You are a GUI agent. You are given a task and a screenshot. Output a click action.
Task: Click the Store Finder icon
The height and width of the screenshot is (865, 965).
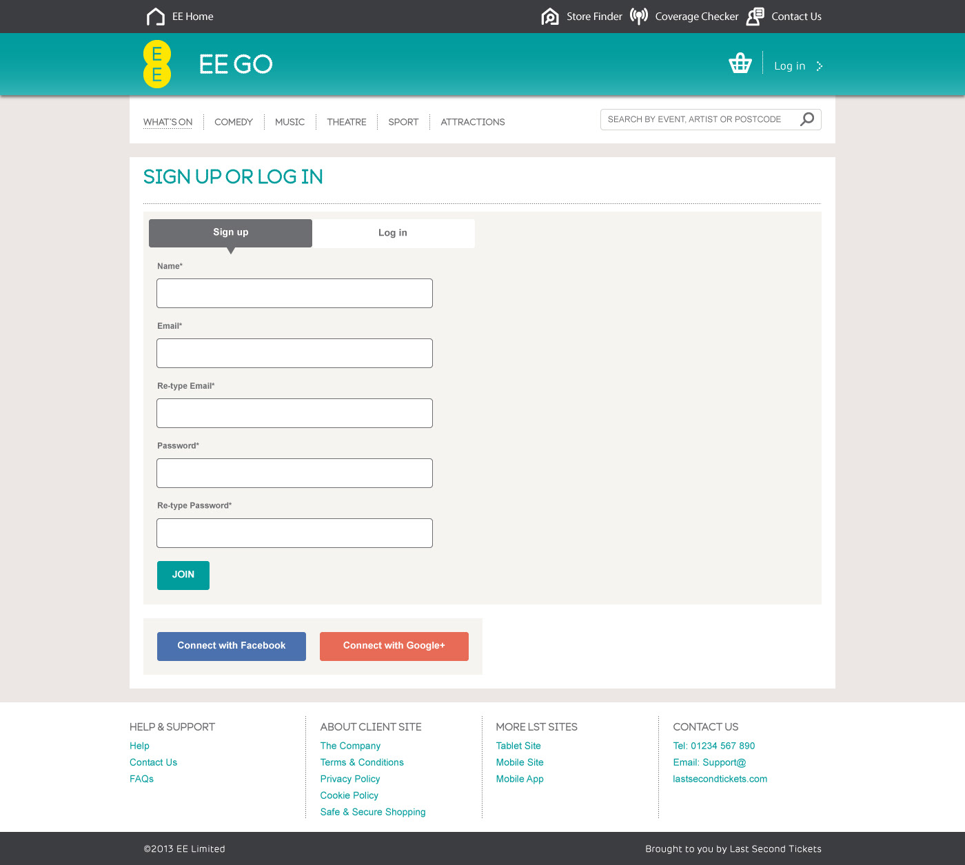[x=550, y=17]
